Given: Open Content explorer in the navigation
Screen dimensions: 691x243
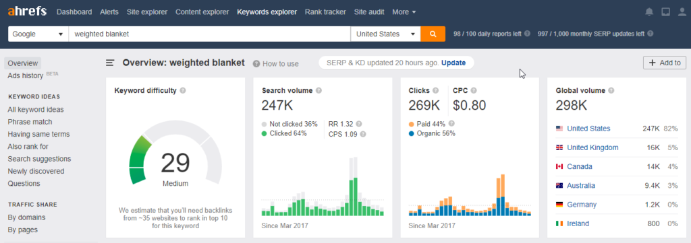Looking at the screenshot, I should coord(202,12).
